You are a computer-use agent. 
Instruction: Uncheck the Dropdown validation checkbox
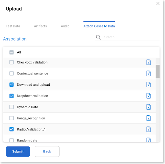tap(12, 96)
